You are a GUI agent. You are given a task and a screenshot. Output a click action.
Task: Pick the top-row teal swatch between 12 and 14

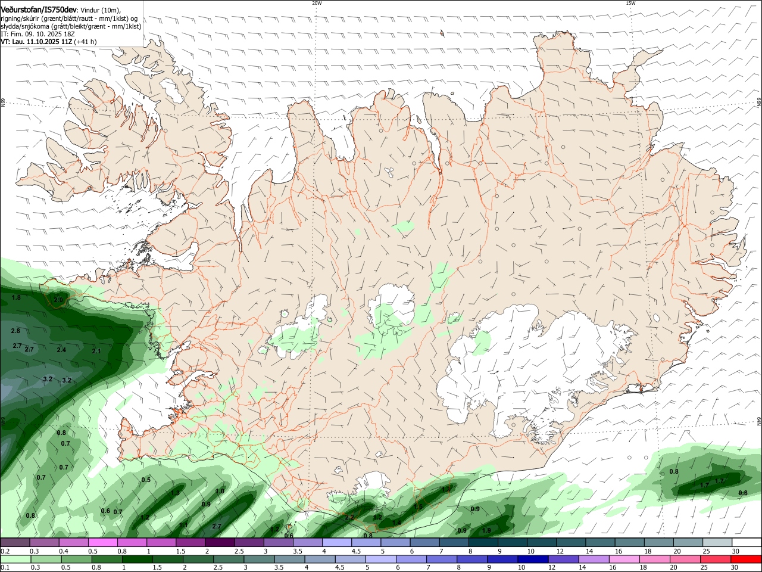click(x=571, y=543)
